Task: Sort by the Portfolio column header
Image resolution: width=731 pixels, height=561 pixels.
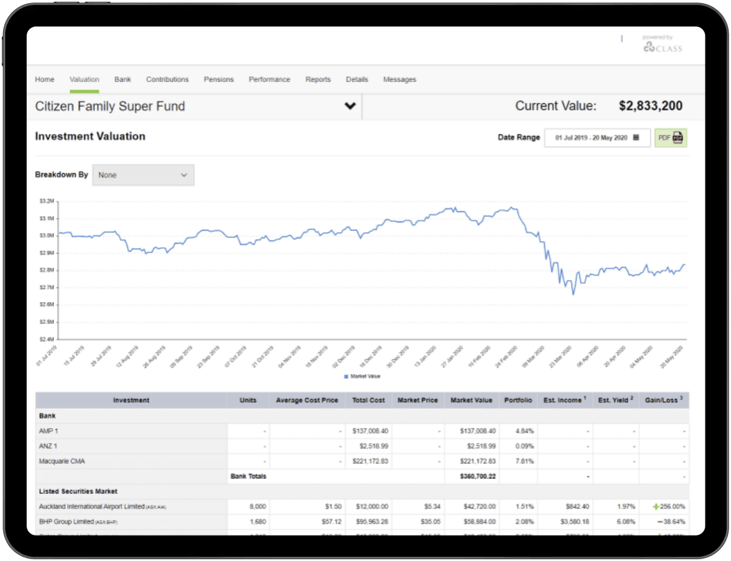Action: 518,400
